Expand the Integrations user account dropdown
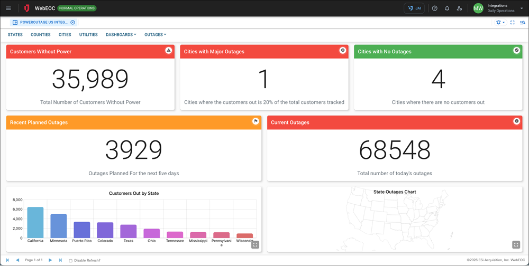The height and width of the screenshot is (266, 529). 522,8
